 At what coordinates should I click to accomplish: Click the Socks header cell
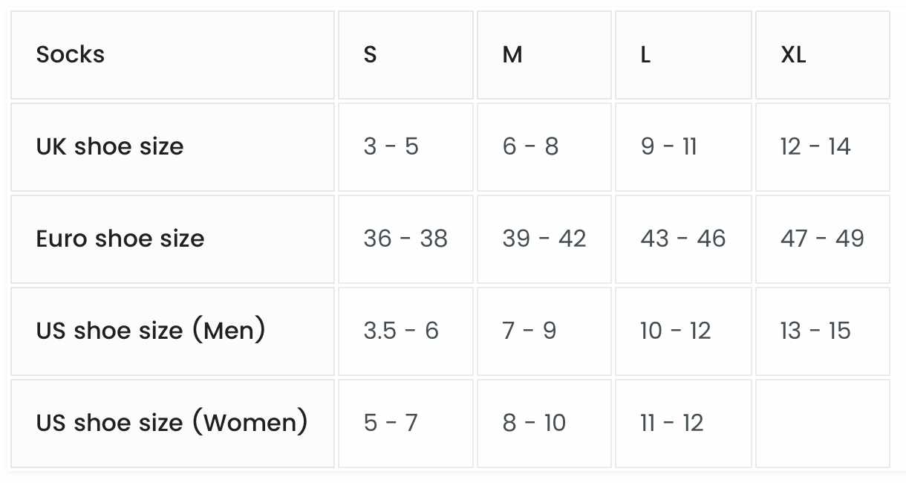coord(172,55)
